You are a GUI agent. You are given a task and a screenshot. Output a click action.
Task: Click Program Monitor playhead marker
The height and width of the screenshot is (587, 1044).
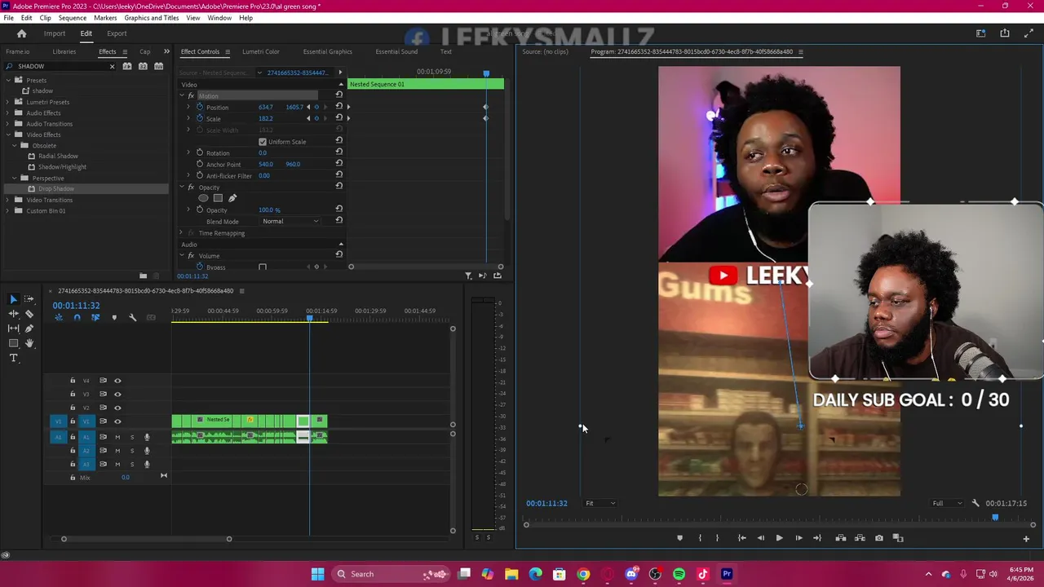point(995,518)
